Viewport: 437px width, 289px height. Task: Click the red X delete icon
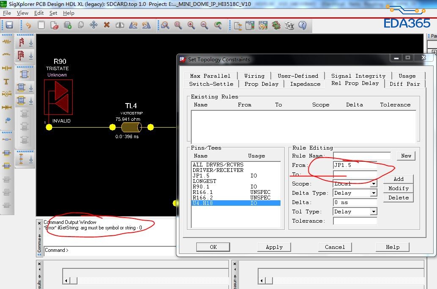click(107, 25)
